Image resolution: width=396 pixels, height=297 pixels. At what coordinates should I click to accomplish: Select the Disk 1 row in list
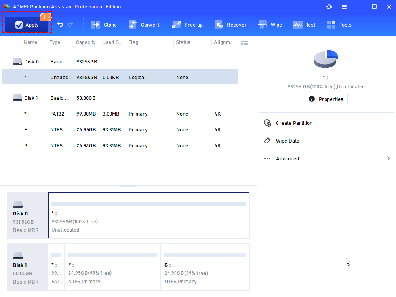[120, 98]
